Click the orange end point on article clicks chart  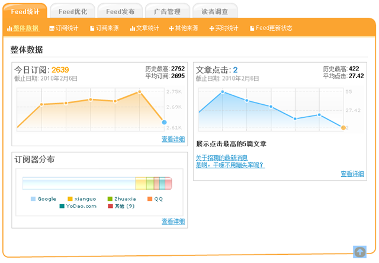[x=343, y=127]
